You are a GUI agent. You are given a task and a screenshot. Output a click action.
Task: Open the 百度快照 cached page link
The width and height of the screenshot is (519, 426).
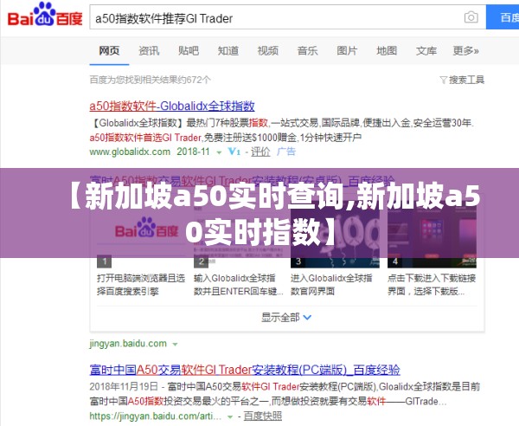coord(263,416)
